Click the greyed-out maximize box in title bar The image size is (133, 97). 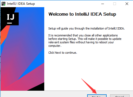click(115, 4)
